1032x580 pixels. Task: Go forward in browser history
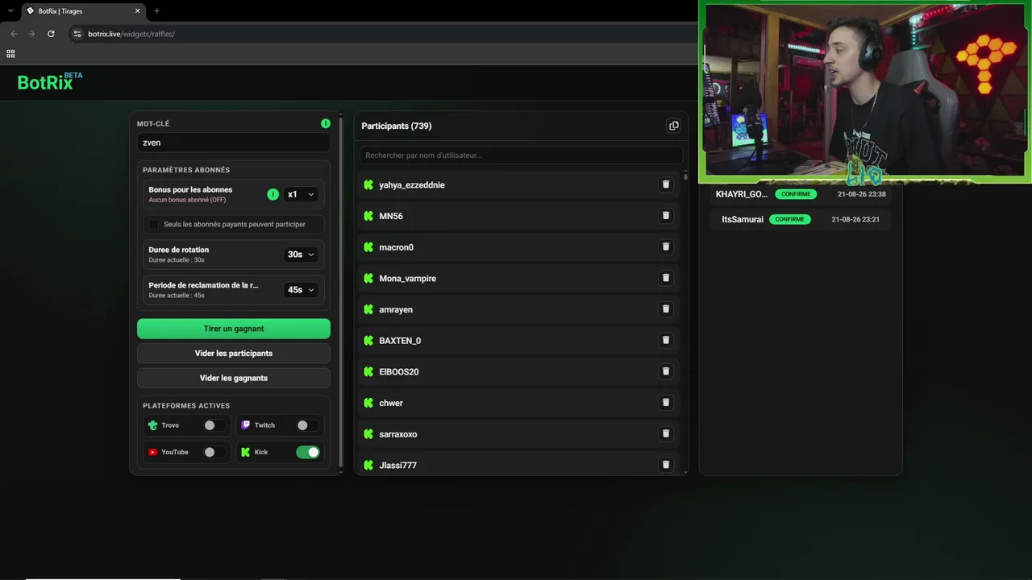pos(31,34)
